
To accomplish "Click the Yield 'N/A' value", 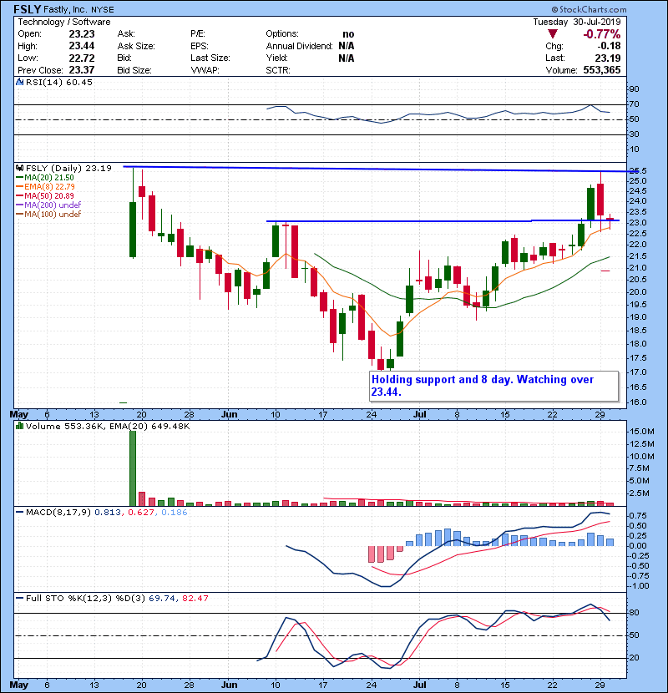I will [x=347, y=58].
